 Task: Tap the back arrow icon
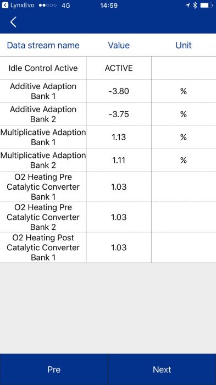click(x=13, y=22)
